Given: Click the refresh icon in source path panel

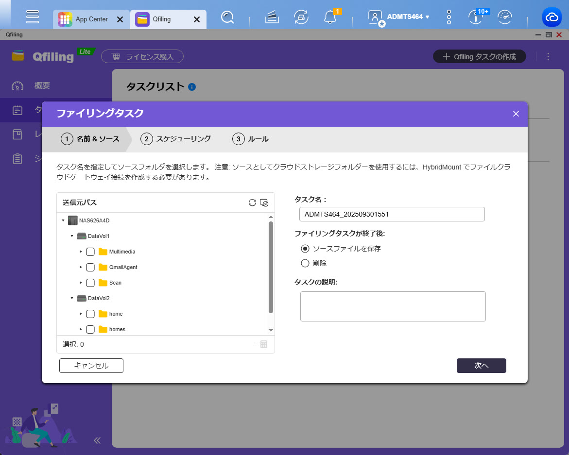Looking at the screenshot, I should (252, 202).
